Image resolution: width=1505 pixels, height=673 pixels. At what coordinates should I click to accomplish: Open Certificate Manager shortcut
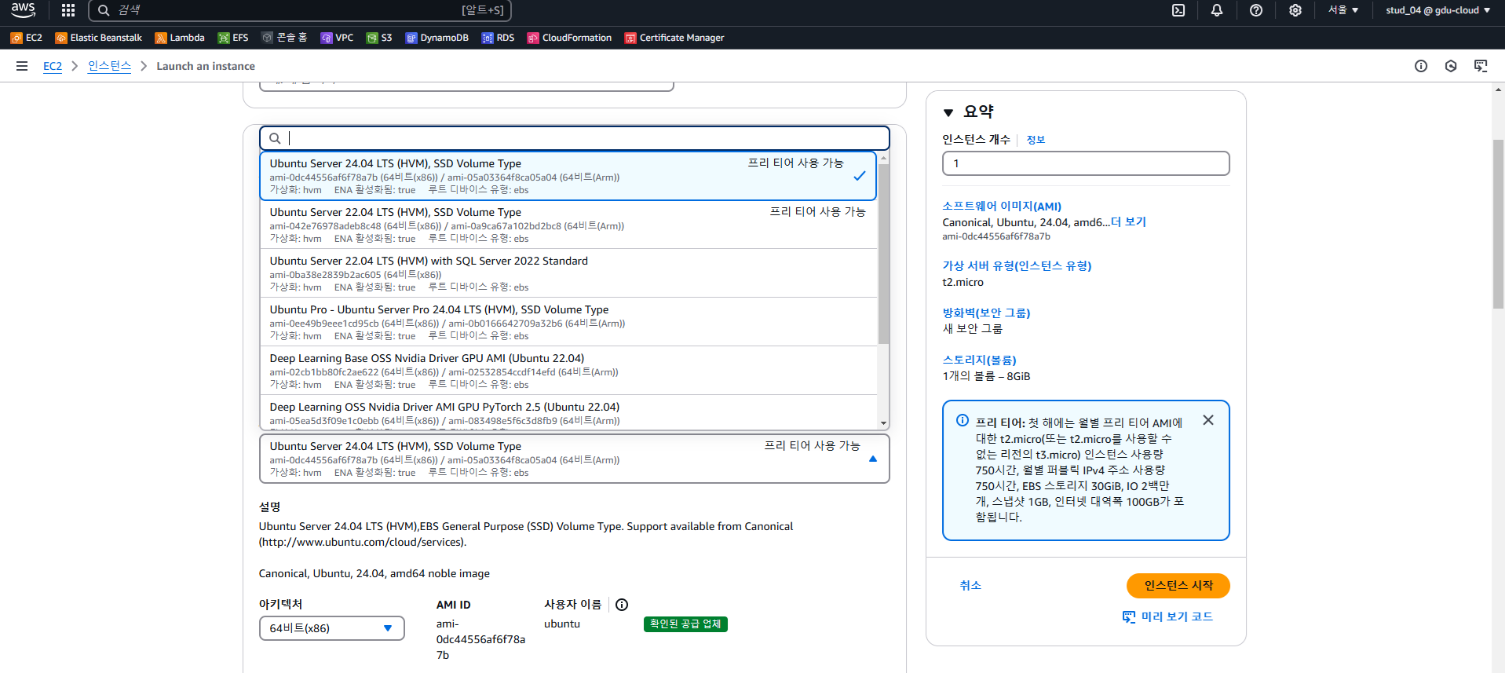point(674,38)
